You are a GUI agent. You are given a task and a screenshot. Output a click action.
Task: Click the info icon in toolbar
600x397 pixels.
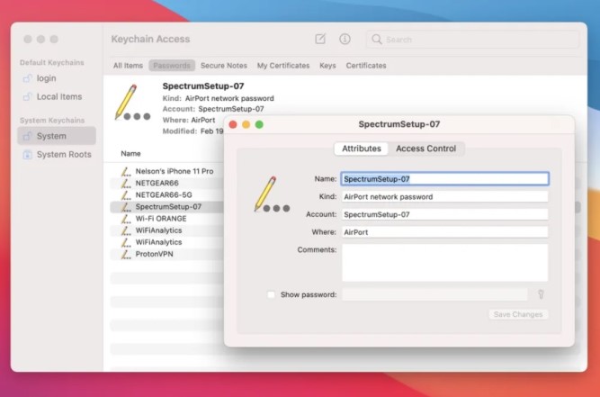pos(345,40)
